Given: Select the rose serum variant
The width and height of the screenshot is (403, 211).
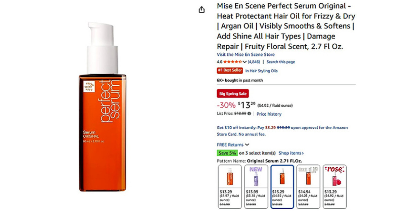Looking at the screenshot, I should [334, 186].
